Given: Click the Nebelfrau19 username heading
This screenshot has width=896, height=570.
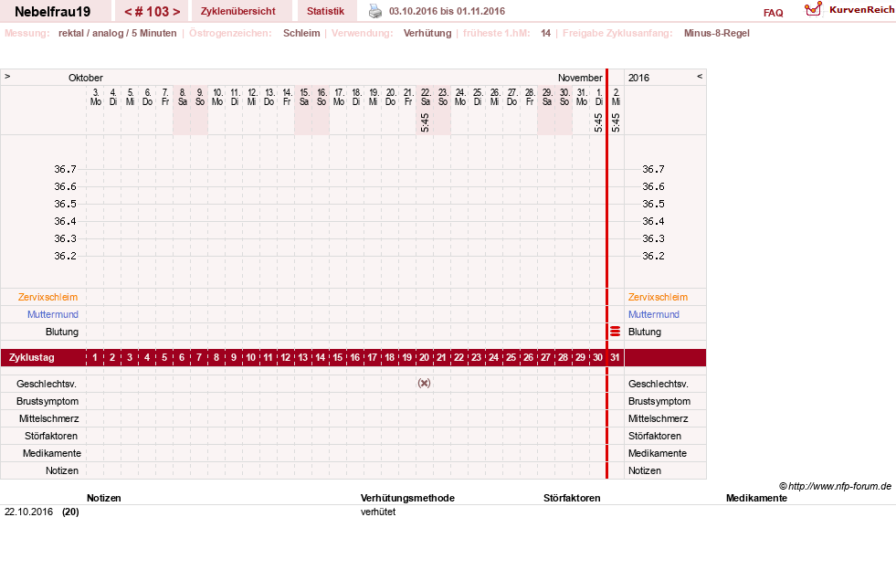Looking at the screenshot, I should pos(53,12).
